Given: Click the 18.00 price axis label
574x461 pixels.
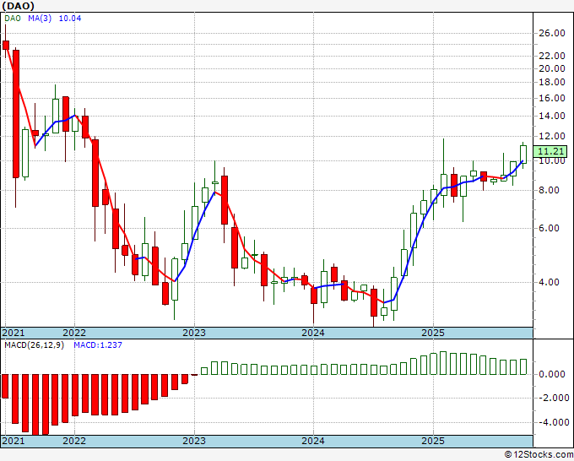Looking at the screenshot, I should pyautogui.click(x=552, y=83).
